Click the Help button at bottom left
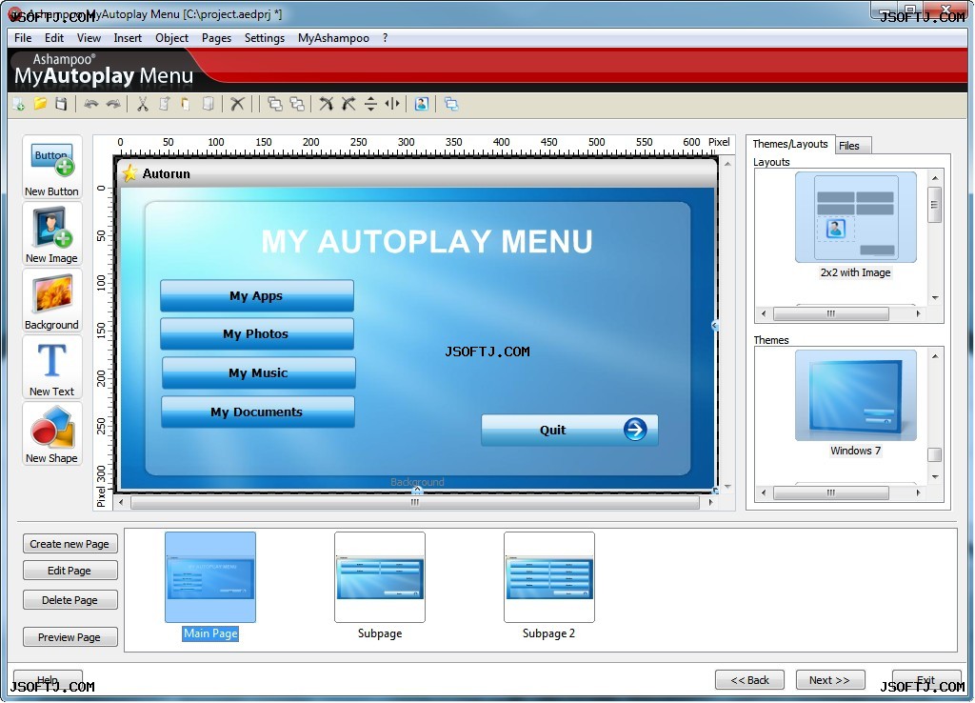Screen dimensions: 975x703 [48, 679]
